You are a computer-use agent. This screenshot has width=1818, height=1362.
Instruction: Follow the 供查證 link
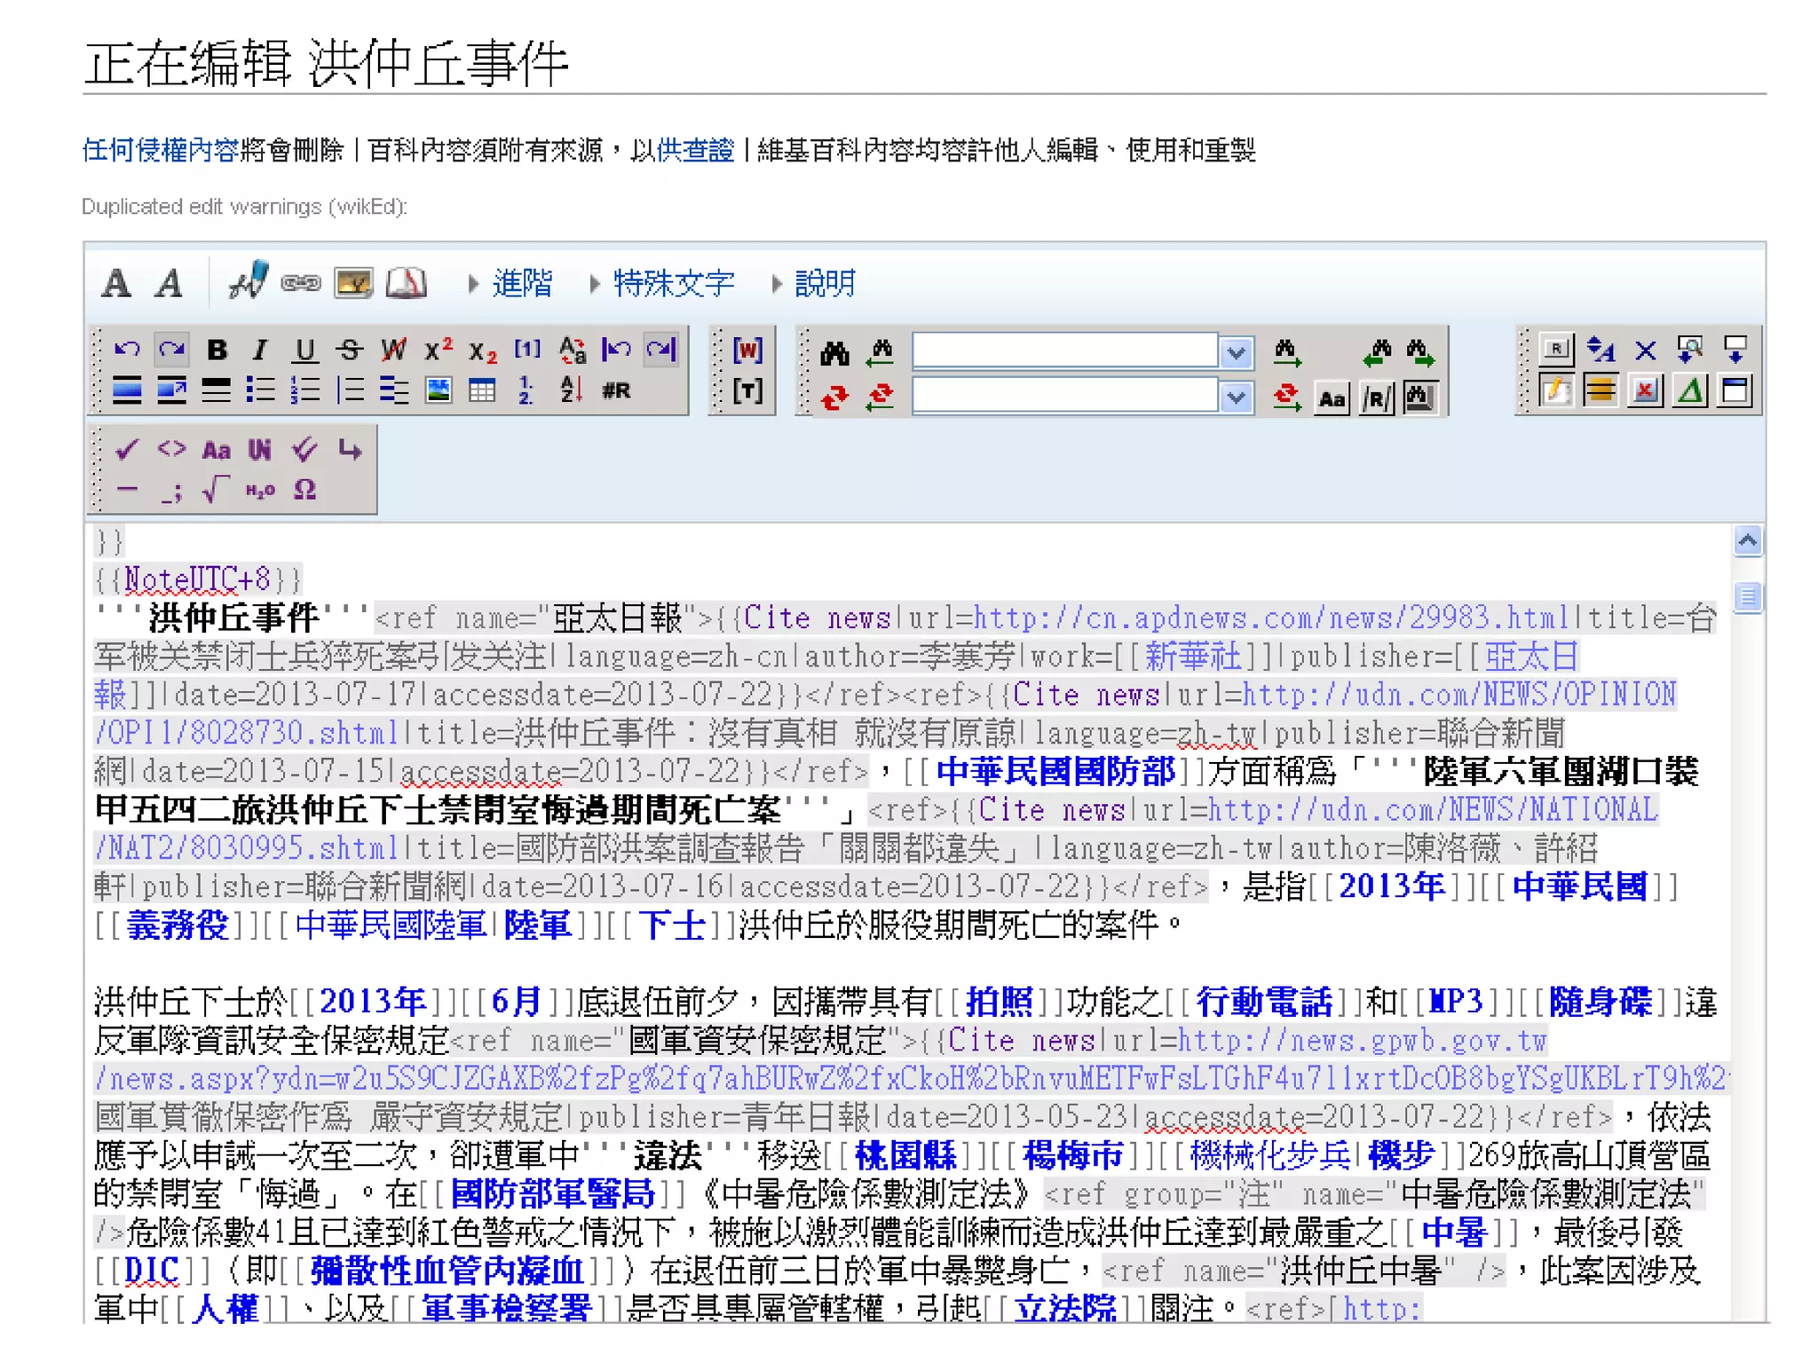pyautogui.click(x=695, y=150)
